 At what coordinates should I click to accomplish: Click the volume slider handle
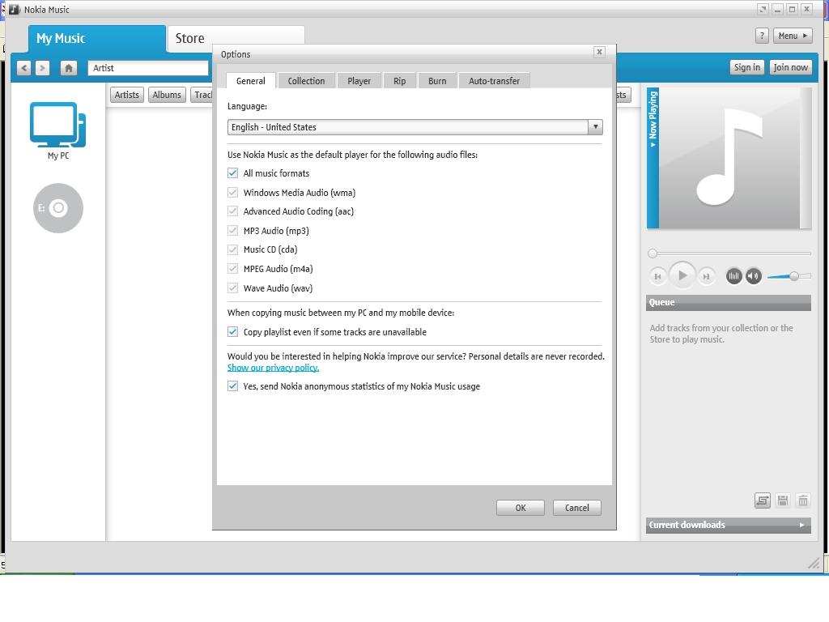point(794,276)
